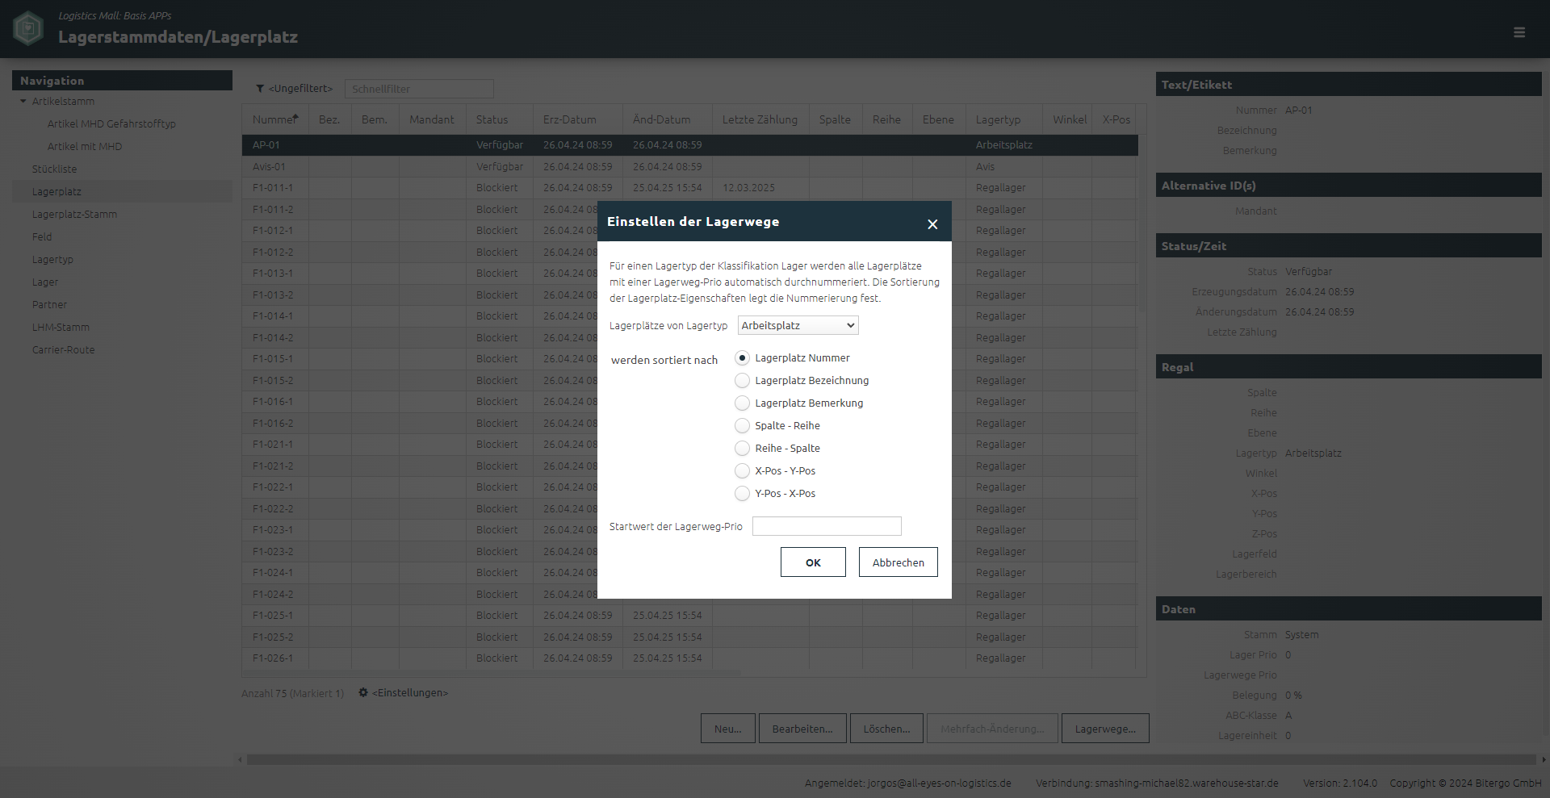
Task: Click the Einstellungen gear icon
Action: click(363, 692)
